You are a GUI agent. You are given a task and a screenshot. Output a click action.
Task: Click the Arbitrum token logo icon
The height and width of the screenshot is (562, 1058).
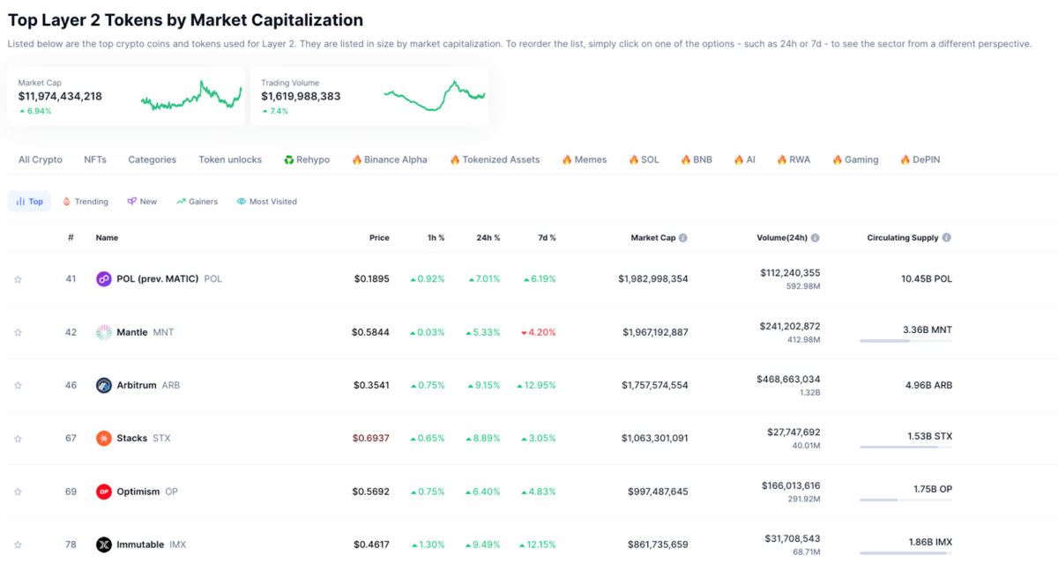[104, 385]
